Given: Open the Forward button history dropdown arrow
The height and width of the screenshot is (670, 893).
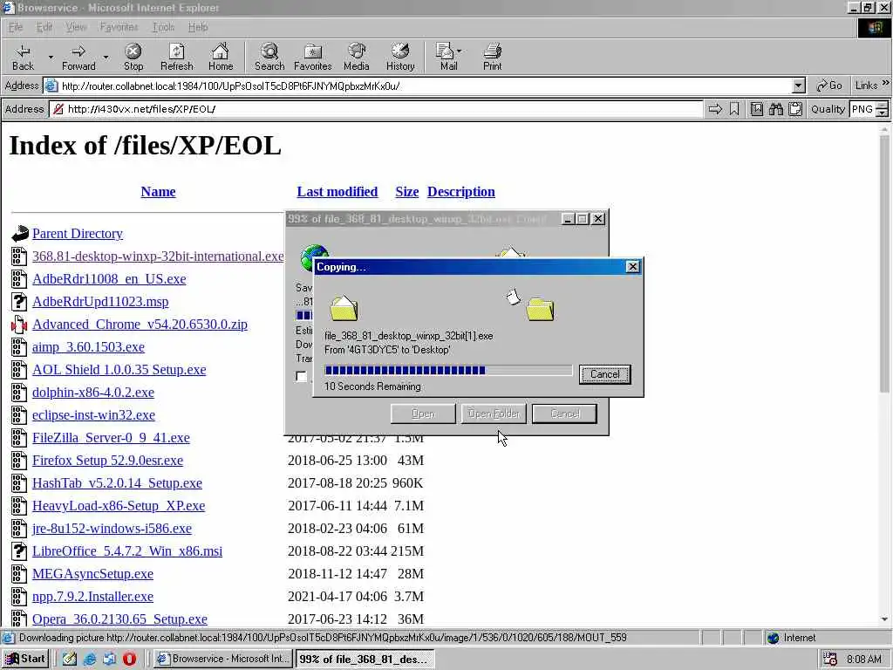Looking at the screenshot, I should click(106, 57).
